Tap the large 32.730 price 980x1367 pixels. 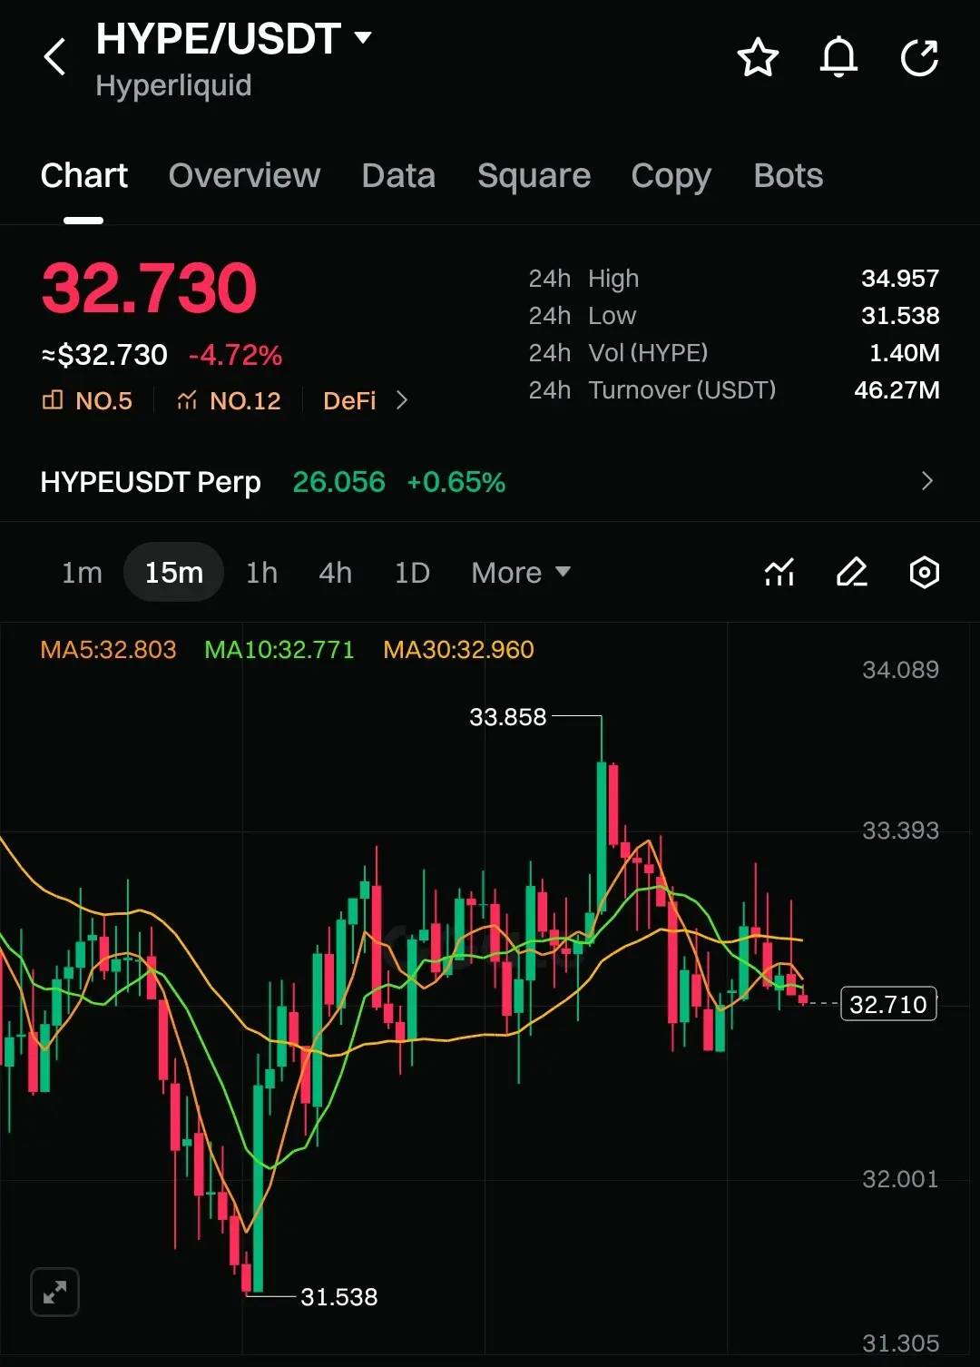[150, 289]
